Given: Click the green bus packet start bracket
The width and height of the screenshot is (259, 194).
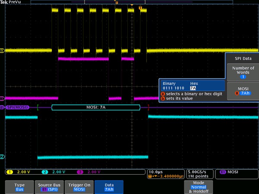Looking at the screenshot, I should click(38, 107).
